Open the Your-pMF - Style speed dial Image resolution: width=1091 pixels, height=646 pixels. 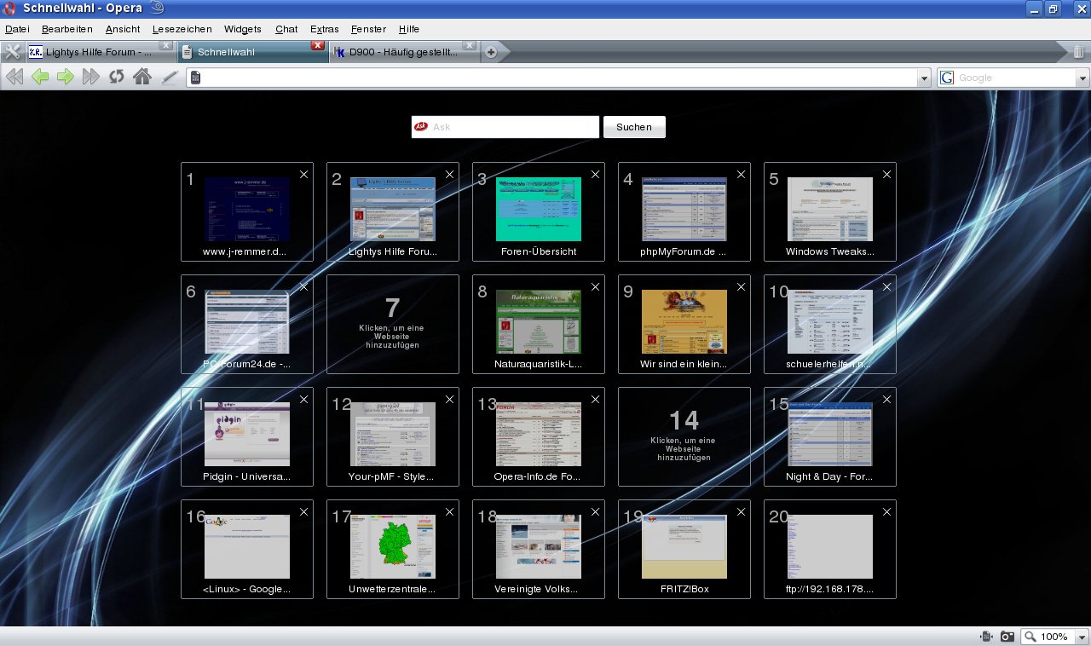tap(393, 435)
